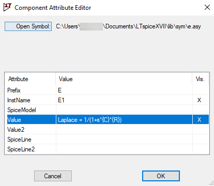Select the Laplace expression value field
Image resolution: width=214 pixels, height=186 pixels.
(124, 120)
